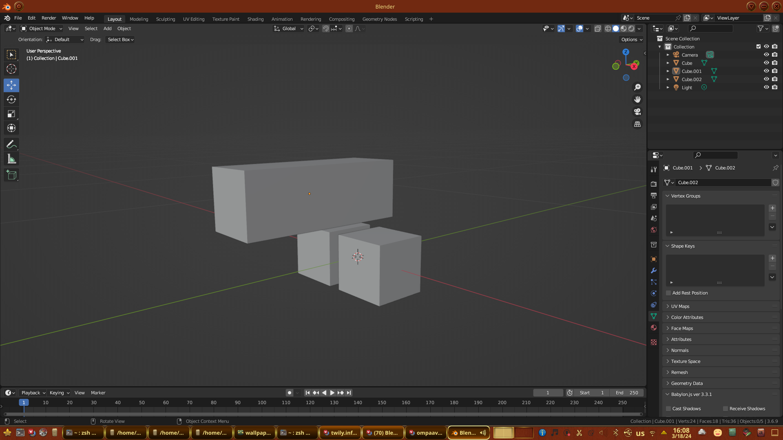
Task: Choose the Add Cube tool
Action: click(x=11, y=175)
